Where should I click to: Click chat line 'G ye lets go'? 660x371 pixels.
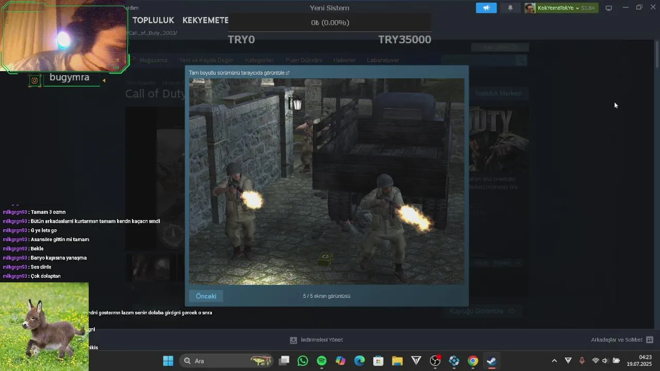(44, 230)
